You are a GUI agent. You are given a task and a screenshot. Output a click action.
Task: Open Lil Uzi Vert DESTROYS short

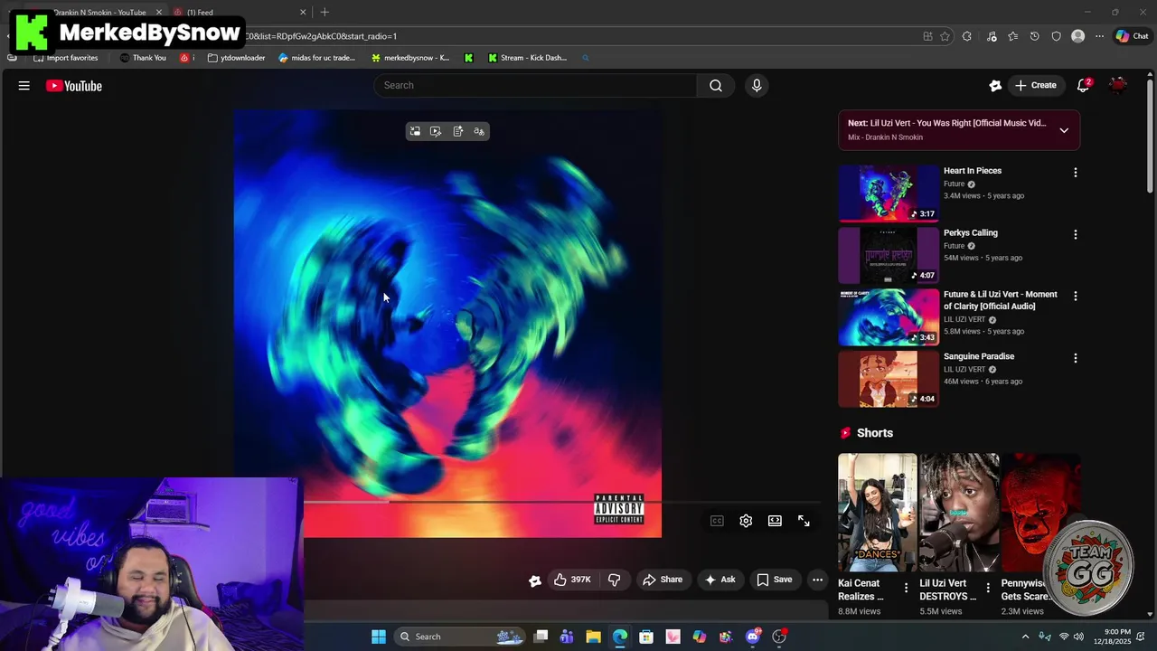959,513
